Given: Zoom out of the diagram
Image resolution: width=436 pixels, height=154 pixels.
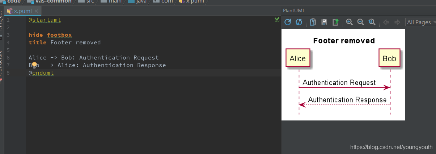Looking at the screenshot, I should [360, 22].
